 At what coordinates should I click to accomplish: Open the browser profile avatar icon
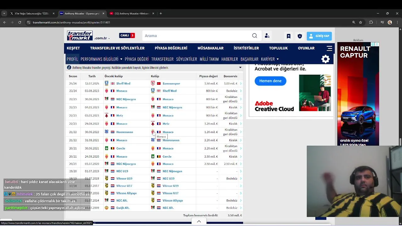pos(390,22)
